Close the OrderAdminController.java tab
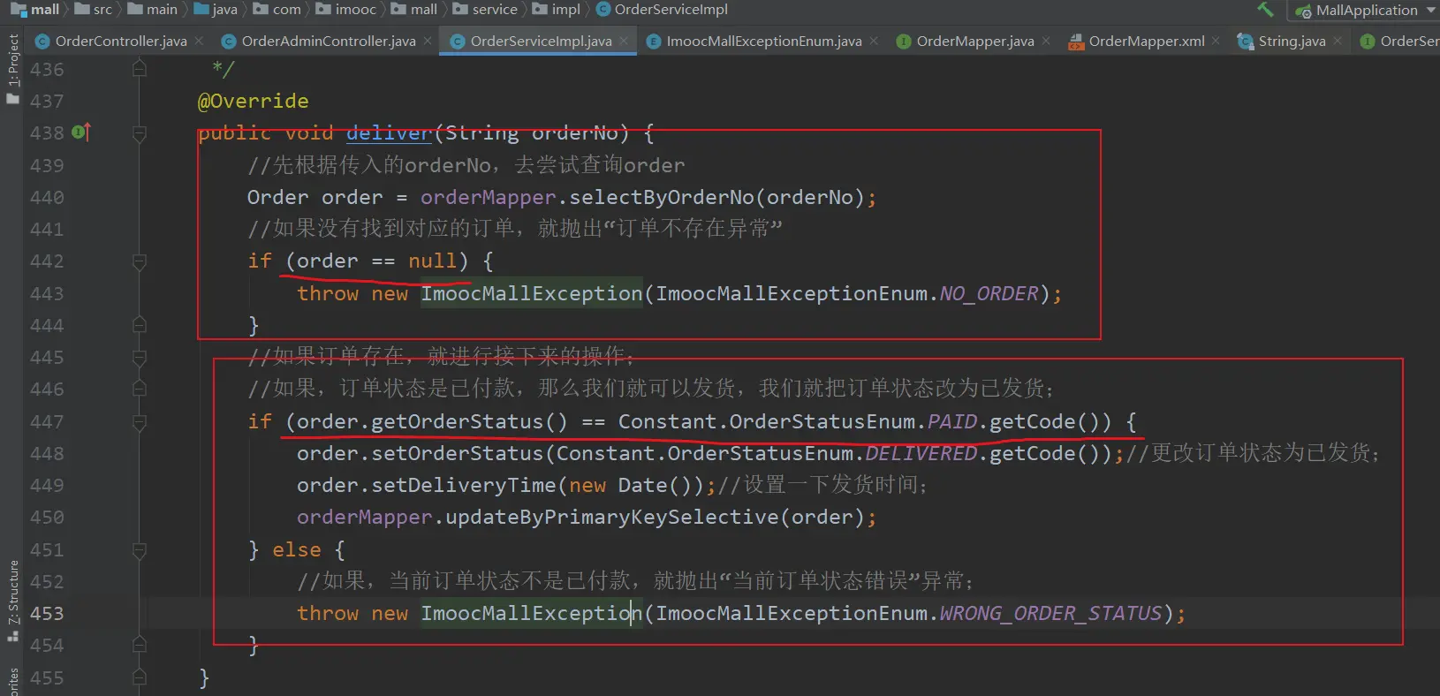The height and width of the screenshot is (696, 1440). point(428,41)
